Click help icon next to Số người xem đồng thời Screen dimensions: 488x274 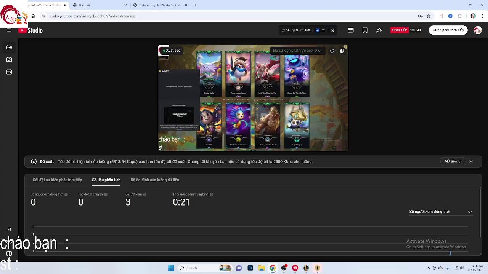pos(66,194)
